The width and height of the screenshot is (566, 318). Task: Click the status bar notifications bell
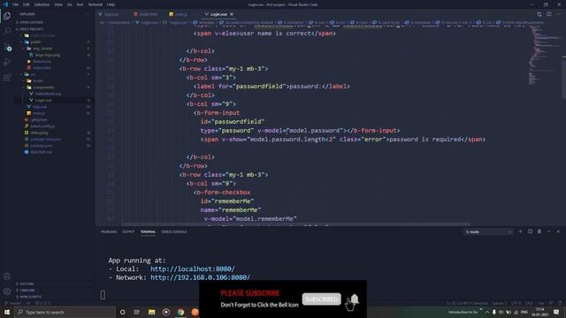pyautogui.click(x=560, y=303)
